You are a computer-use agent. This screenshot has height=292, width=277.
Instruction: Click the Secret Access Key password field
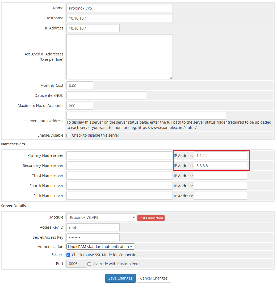click(x=93, y=237)
